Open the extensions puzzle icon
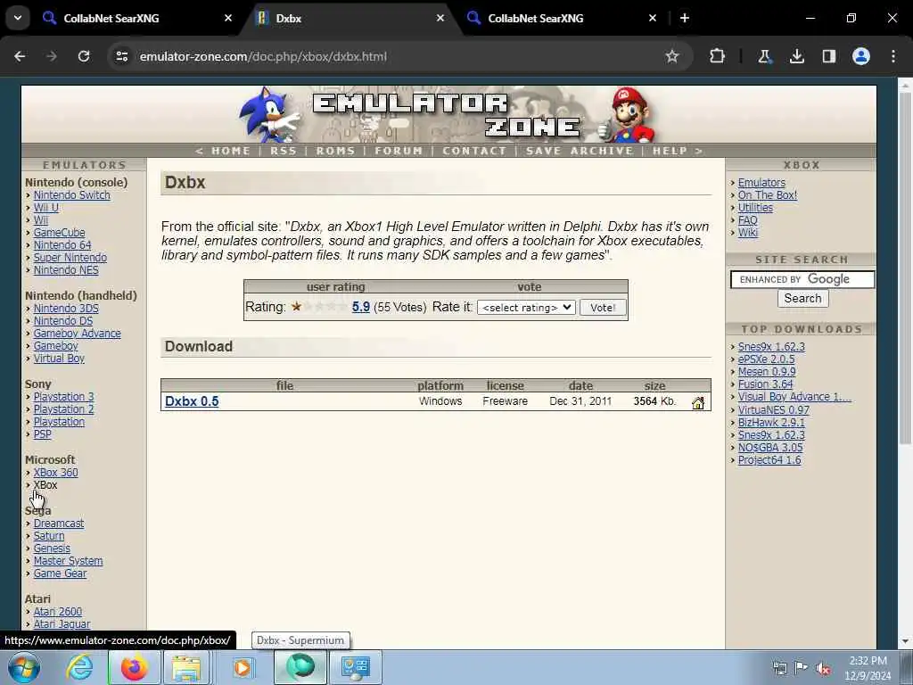913x685 pixels. click(x=718, y=56)
